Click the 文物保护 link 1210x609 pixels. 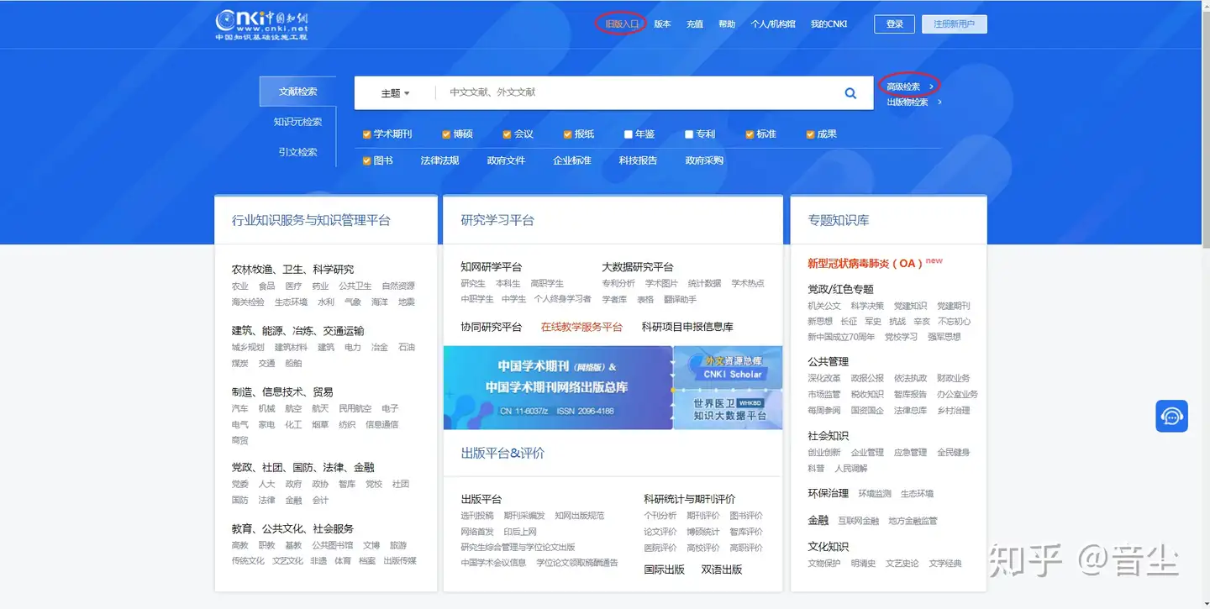click(x=824, y=564)
